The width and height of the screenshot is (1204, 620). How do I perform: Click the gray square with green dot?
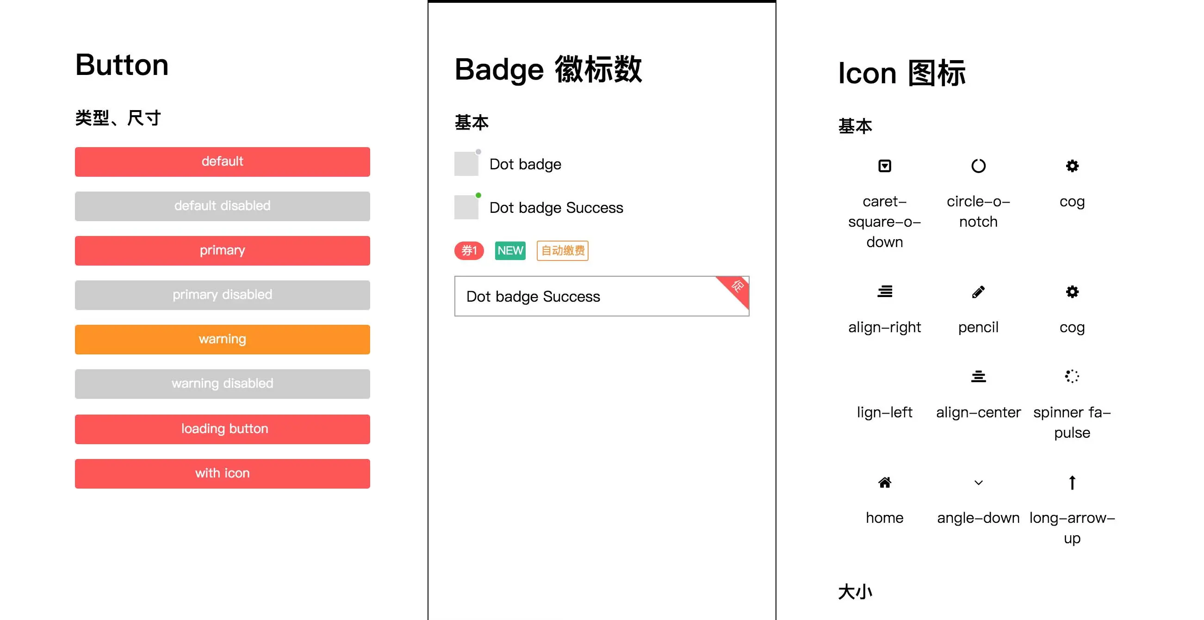[x=466, y=207]
